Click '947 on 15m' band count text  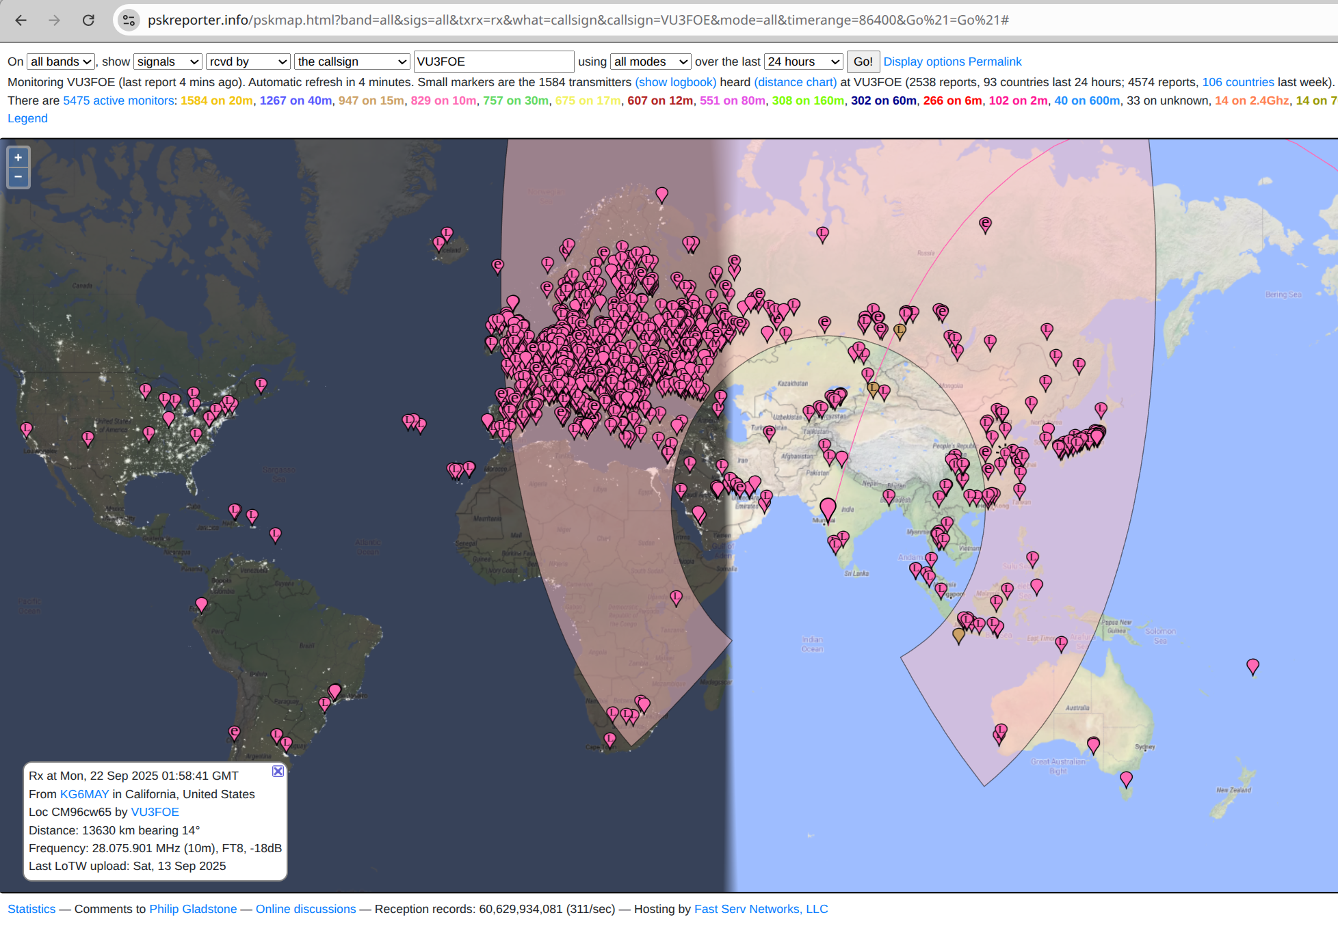coord(371,100)
